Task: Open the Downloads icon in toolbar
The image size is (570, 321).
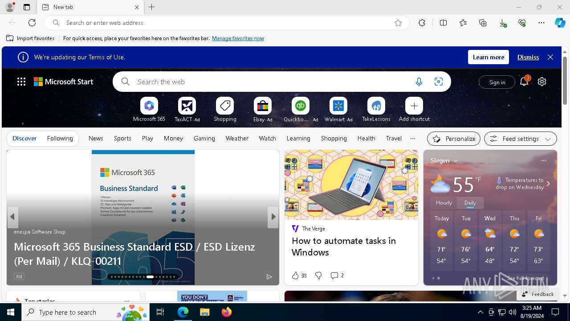Action: click(x=502, y=23)
